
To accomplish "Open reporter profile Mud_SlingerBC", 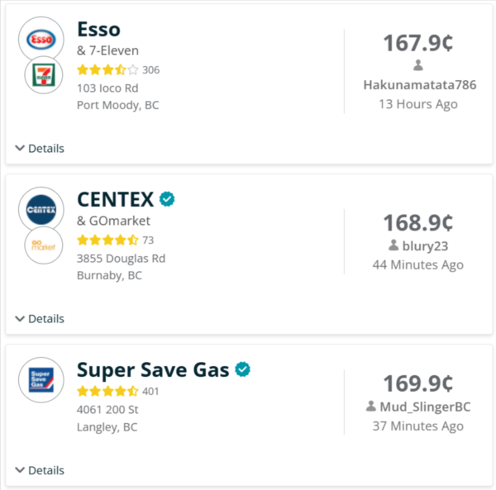I will coord(425,407).
